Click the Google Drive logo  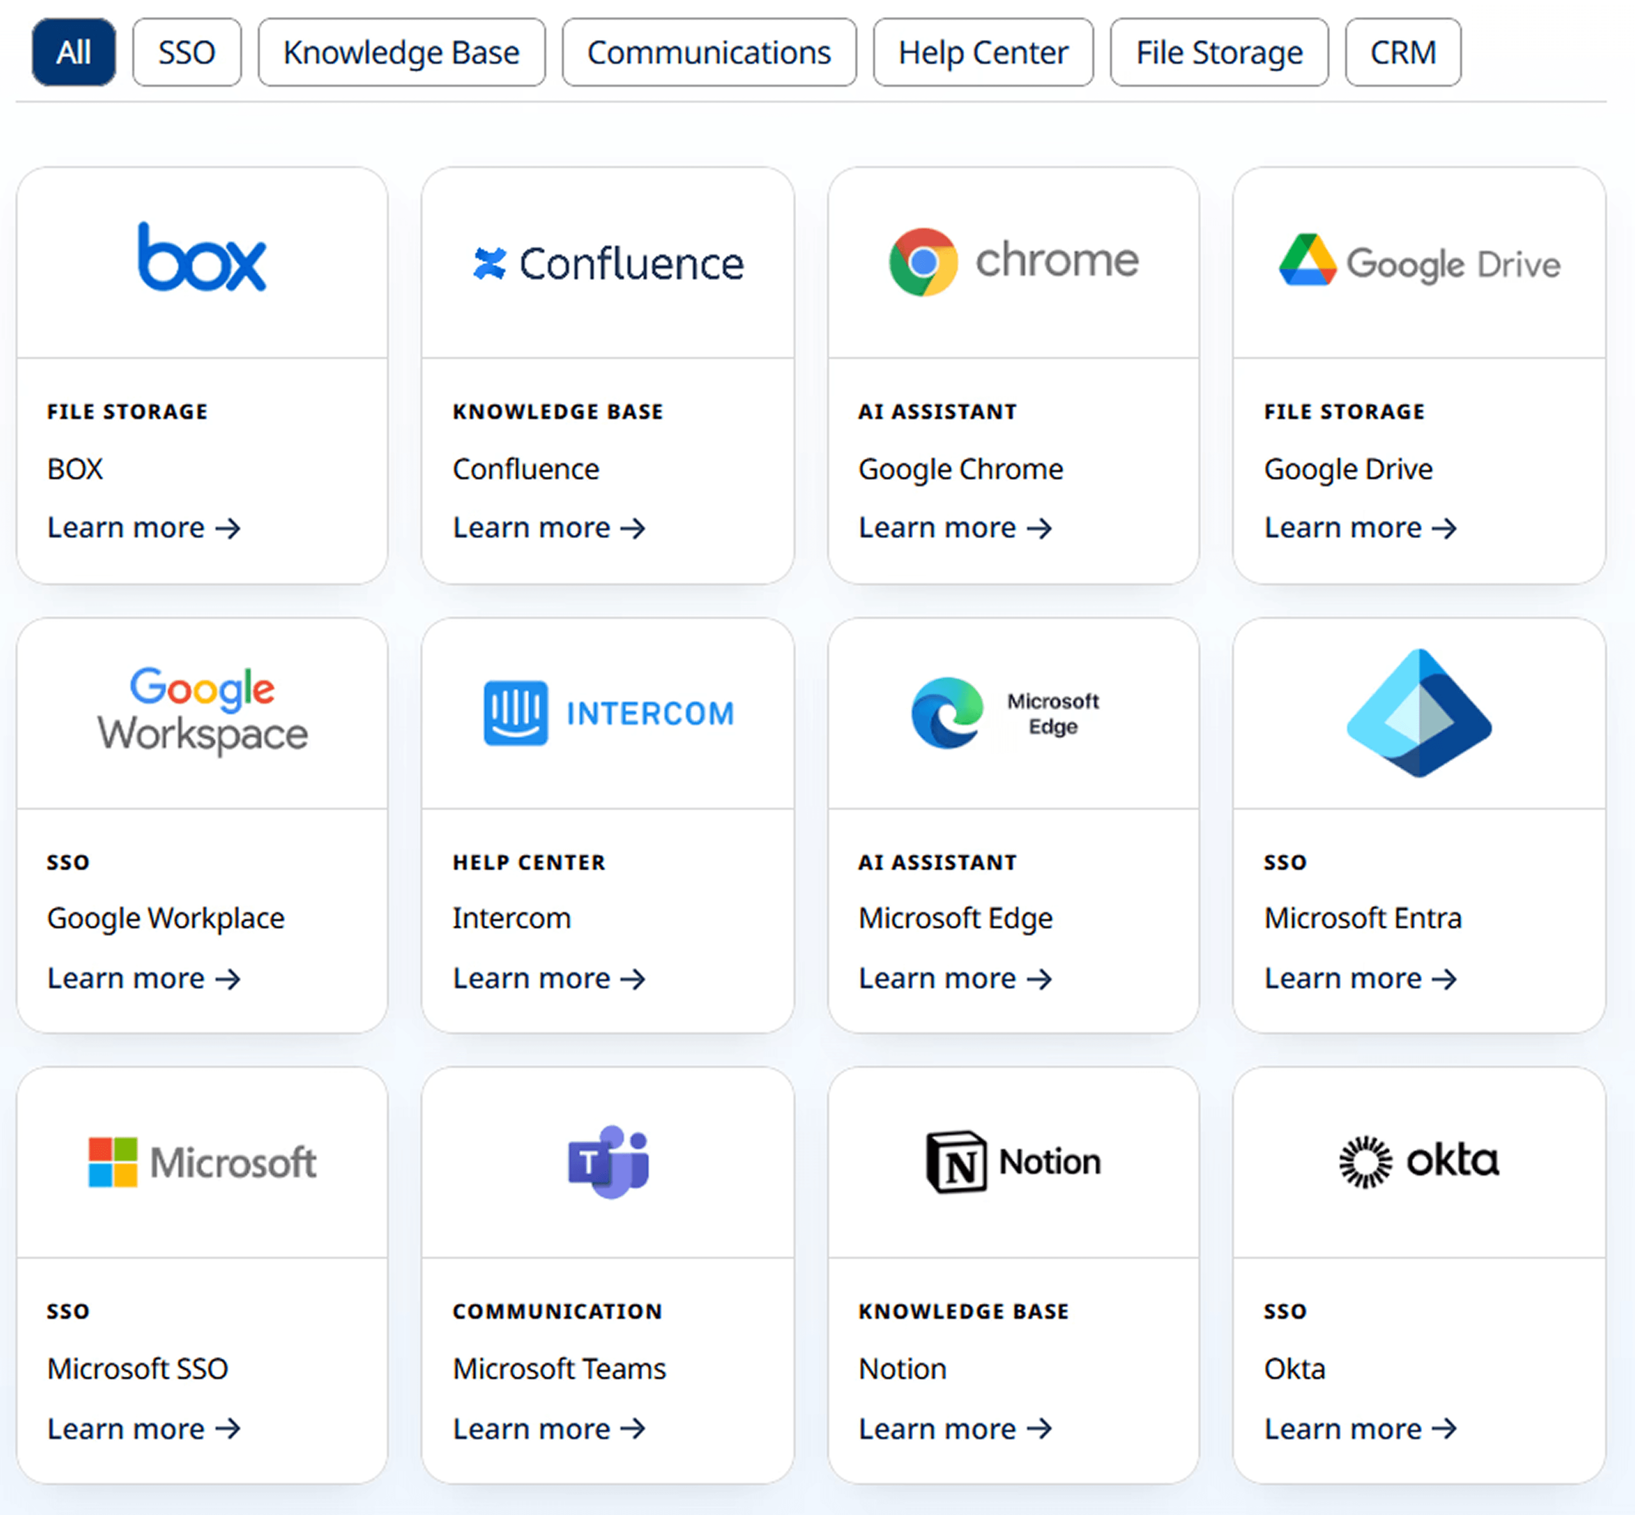click(x=1419, y=263)
